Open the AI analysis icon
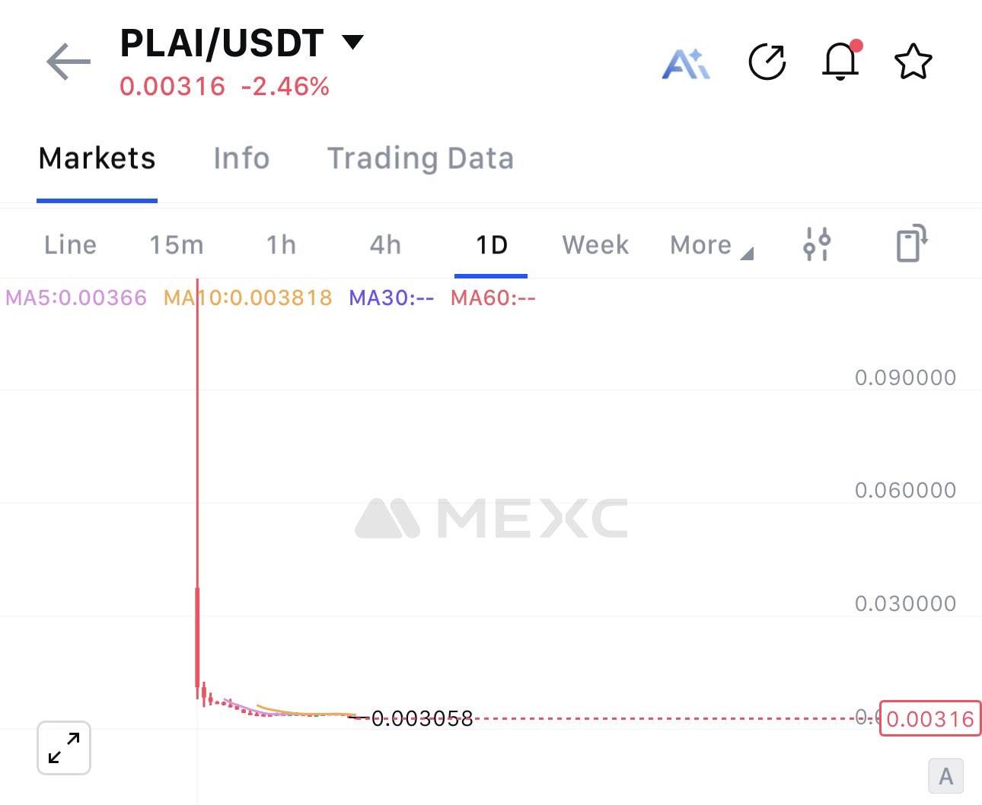This screenshot has height=805, width=982. pos(686,64)
